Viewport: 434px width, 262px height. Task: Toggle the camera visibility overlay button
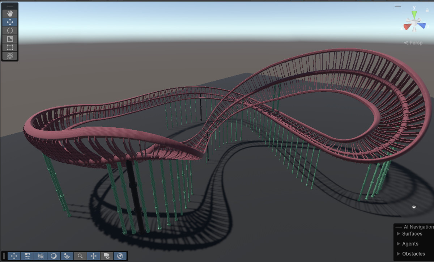[x=107, y=256]
